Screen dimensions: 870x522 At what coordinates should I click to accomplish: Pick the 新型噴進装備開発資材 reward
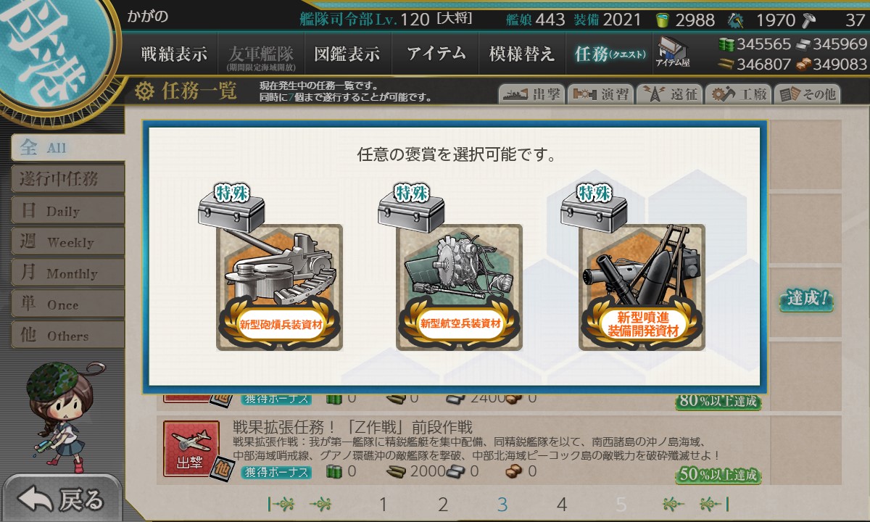642,287
